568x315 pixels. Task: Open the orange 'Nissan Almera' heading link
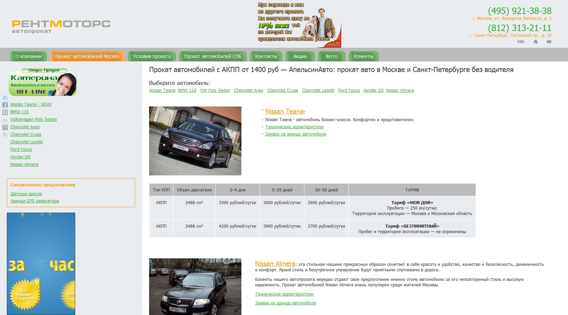pyautogui.click(x=275, y=264)
